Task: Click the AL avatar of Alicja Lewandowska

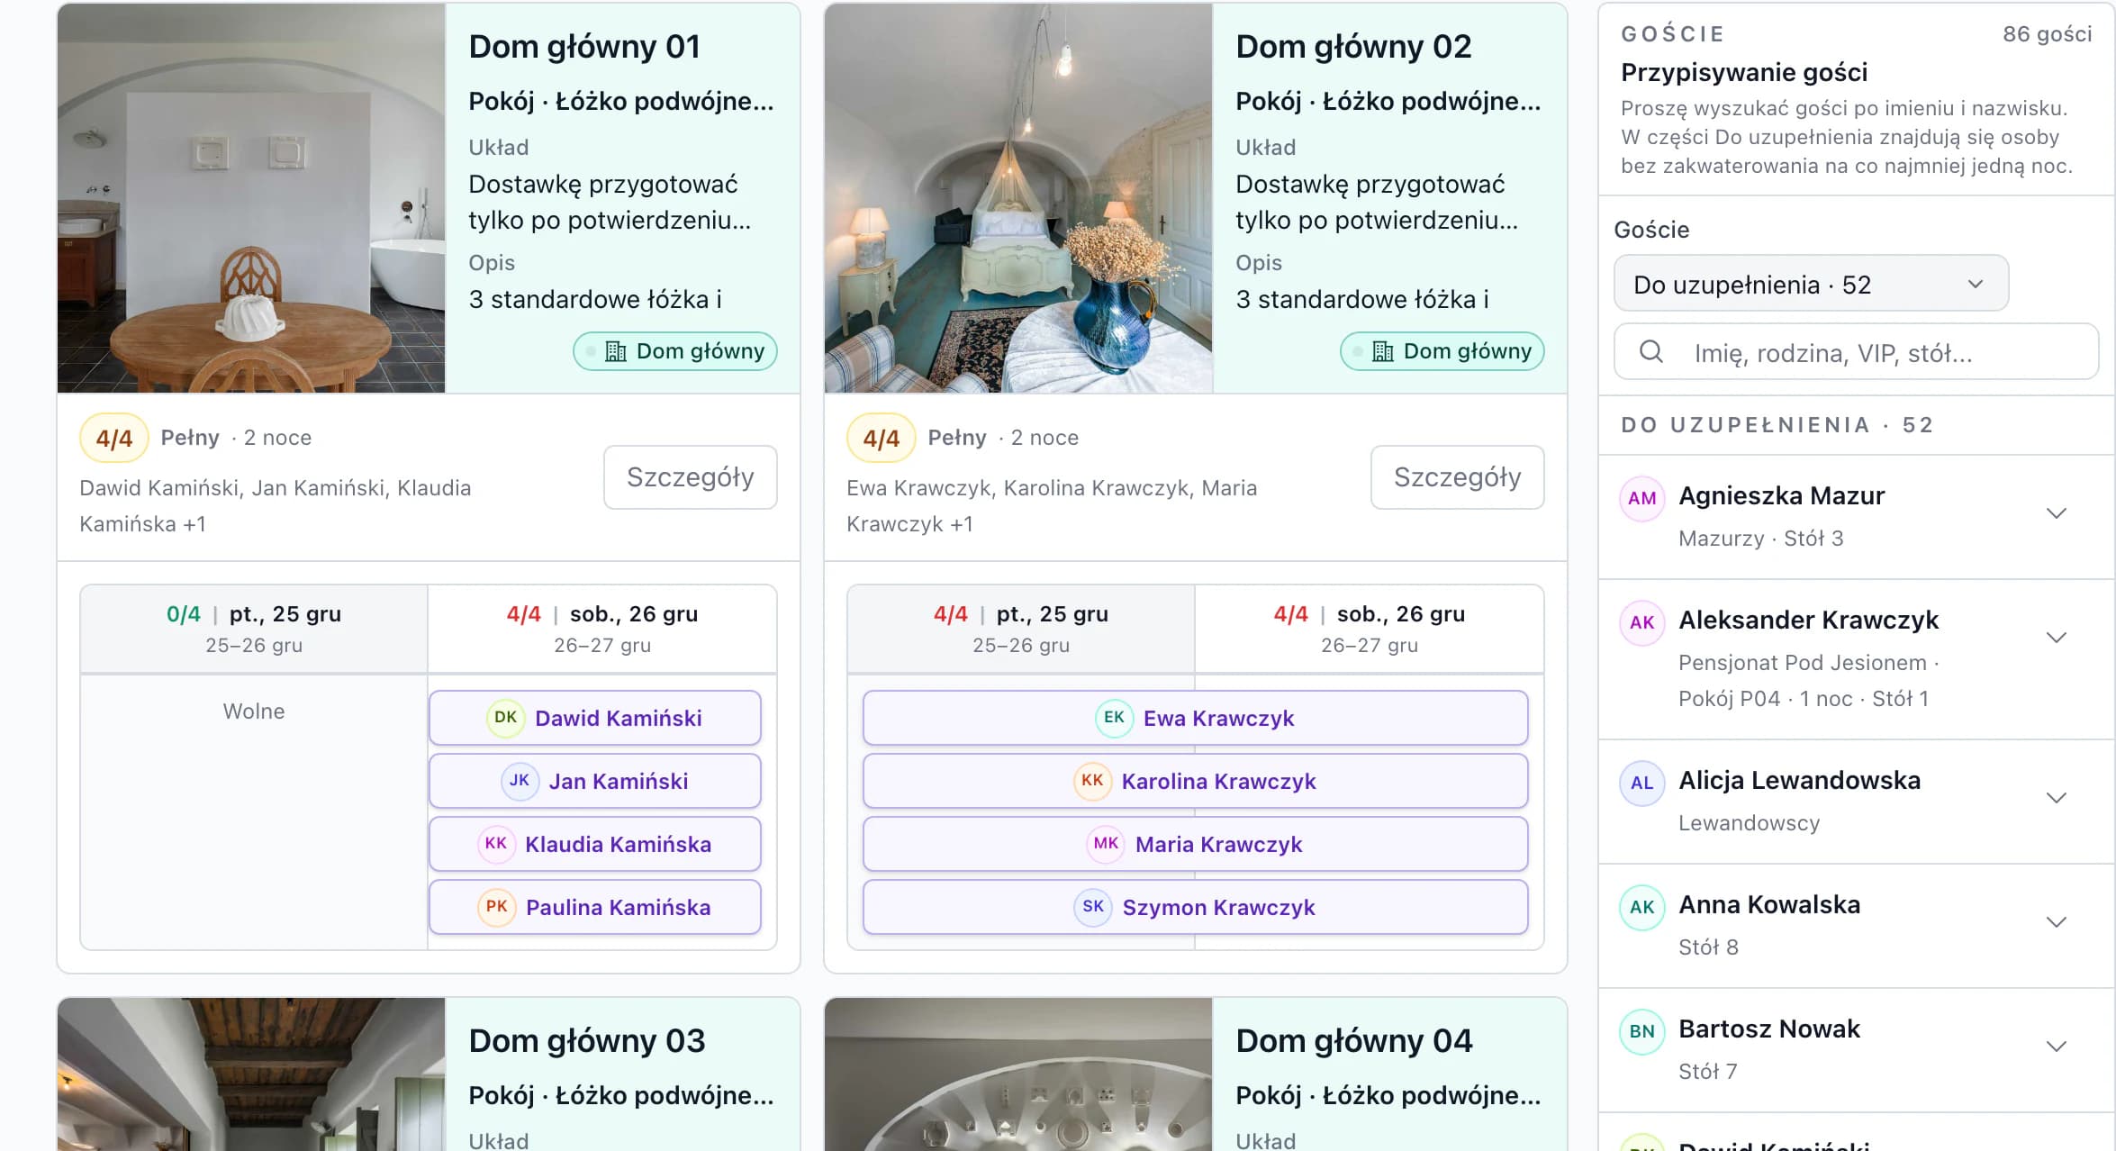Action: tap(1641, 783)
